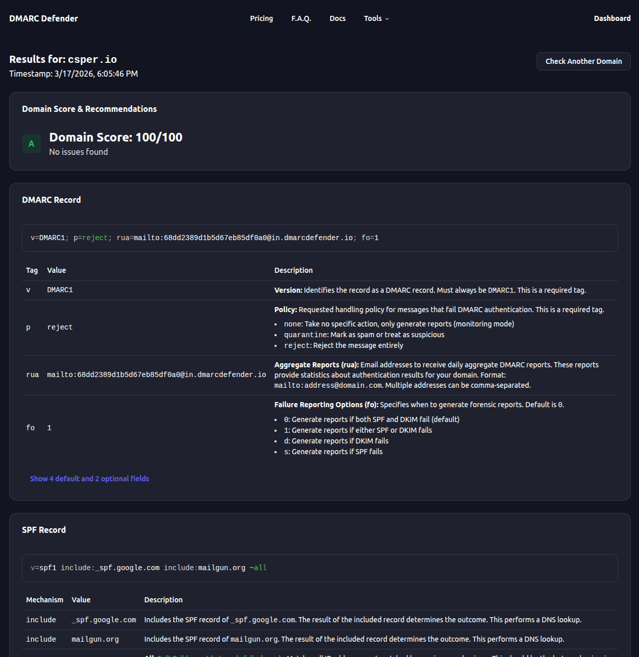Click the green grade A score badge

[x=31, y=144]
